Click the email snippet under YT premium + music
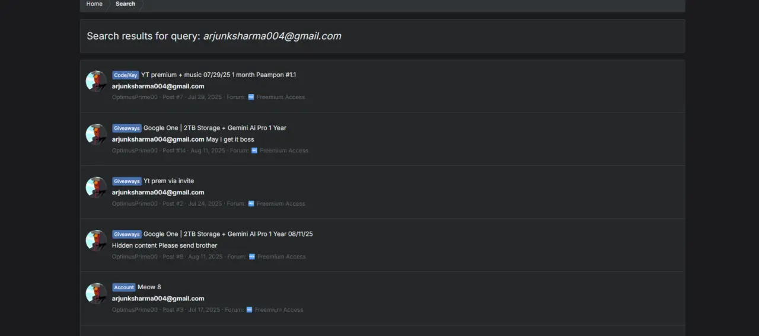 158,86
